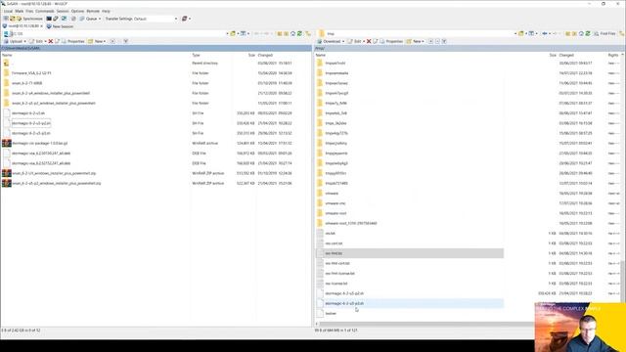Go to local home directory icon
The width and height of the screenshot is (626, 352).
pyautogui.click(x=292, y=33)
